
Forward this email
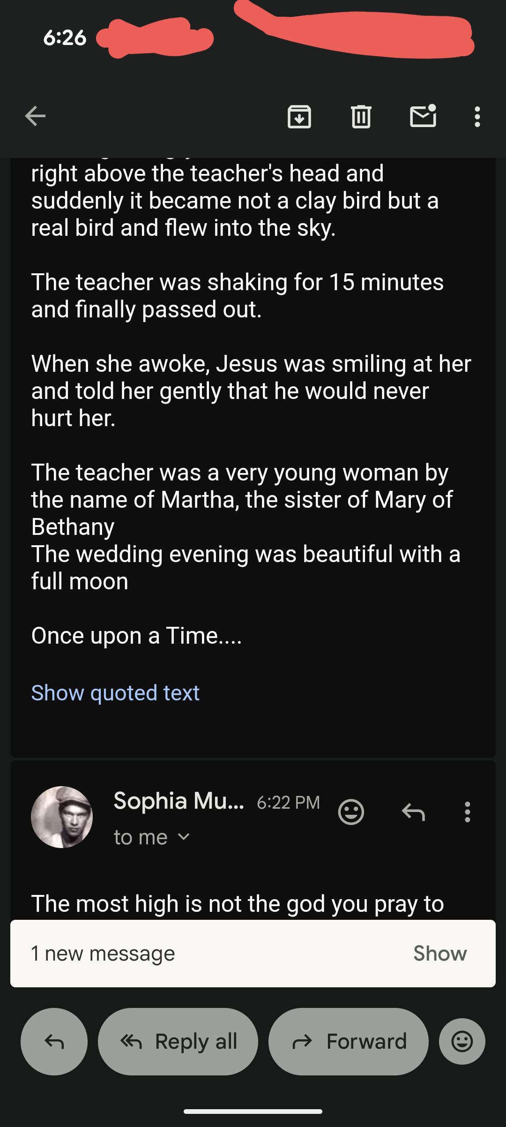coord(349,1041)
